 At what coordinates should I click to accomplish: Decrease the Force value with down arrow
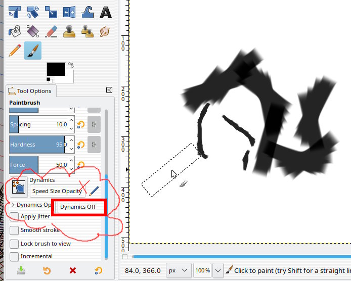point(71,169)
